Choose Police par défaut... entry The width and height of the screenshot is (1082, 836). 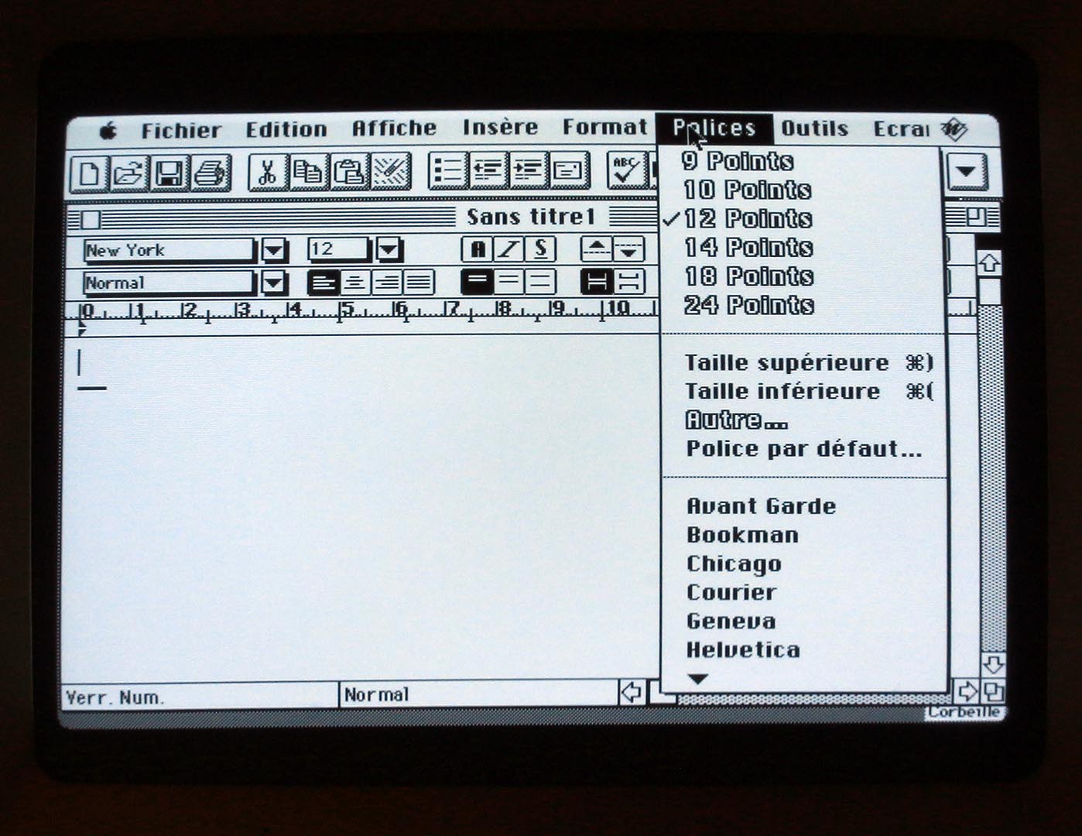point(805,449)
